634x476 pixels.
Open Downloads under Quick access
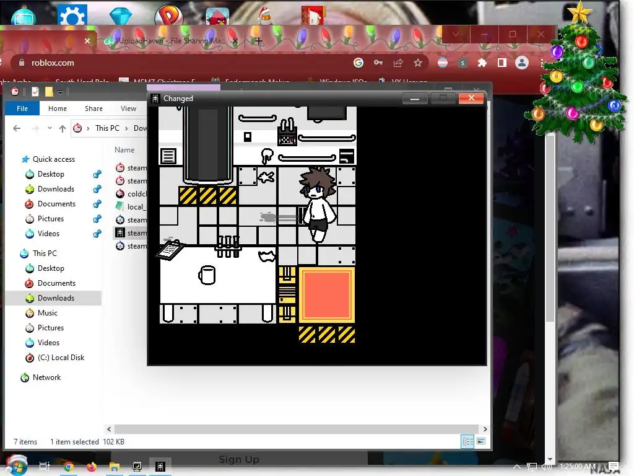click(x=56, y=189)
